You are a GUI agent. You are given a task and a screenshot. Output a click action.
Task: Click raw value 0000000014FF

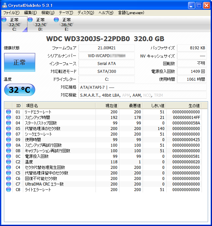[186, 118]
